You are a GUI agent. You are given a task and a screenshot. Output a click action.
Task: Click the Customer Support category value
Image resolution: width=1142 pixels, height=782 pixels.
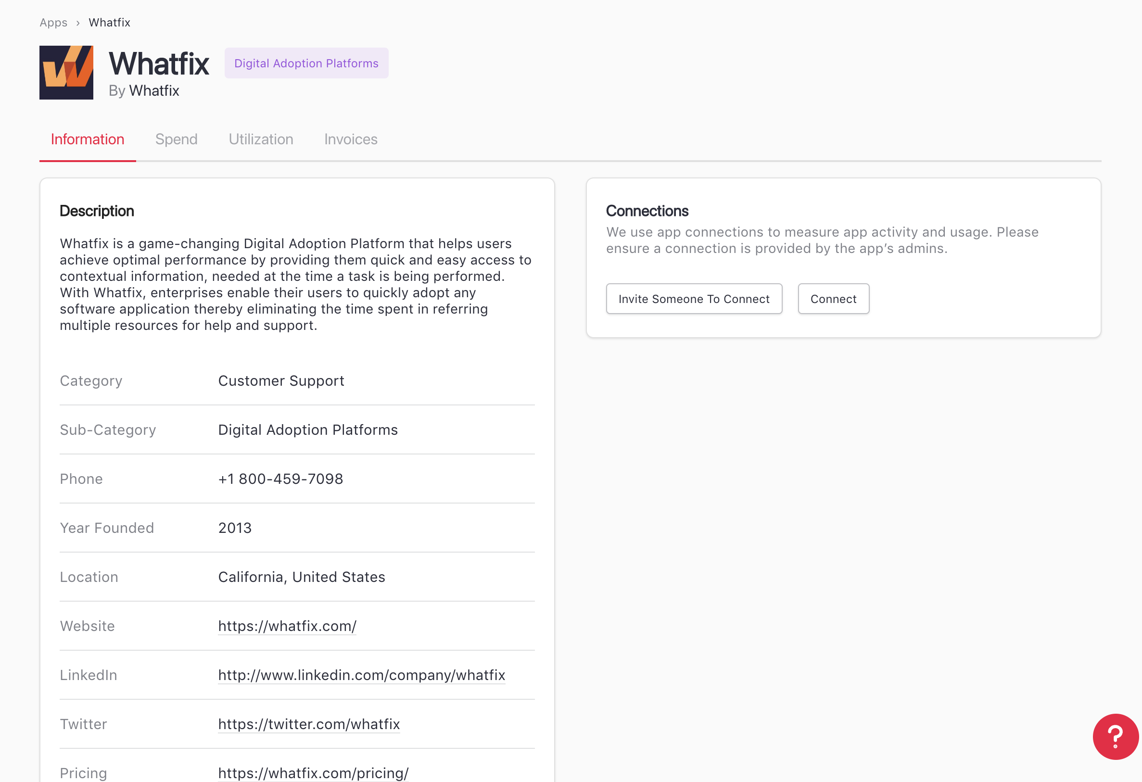tap(280, 381)
